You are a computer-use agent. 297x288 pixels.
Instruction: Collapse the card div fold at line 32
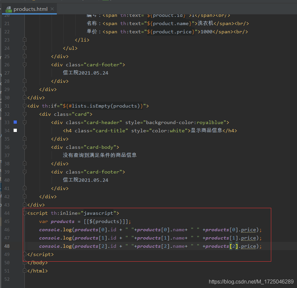[x=24, y=114]
